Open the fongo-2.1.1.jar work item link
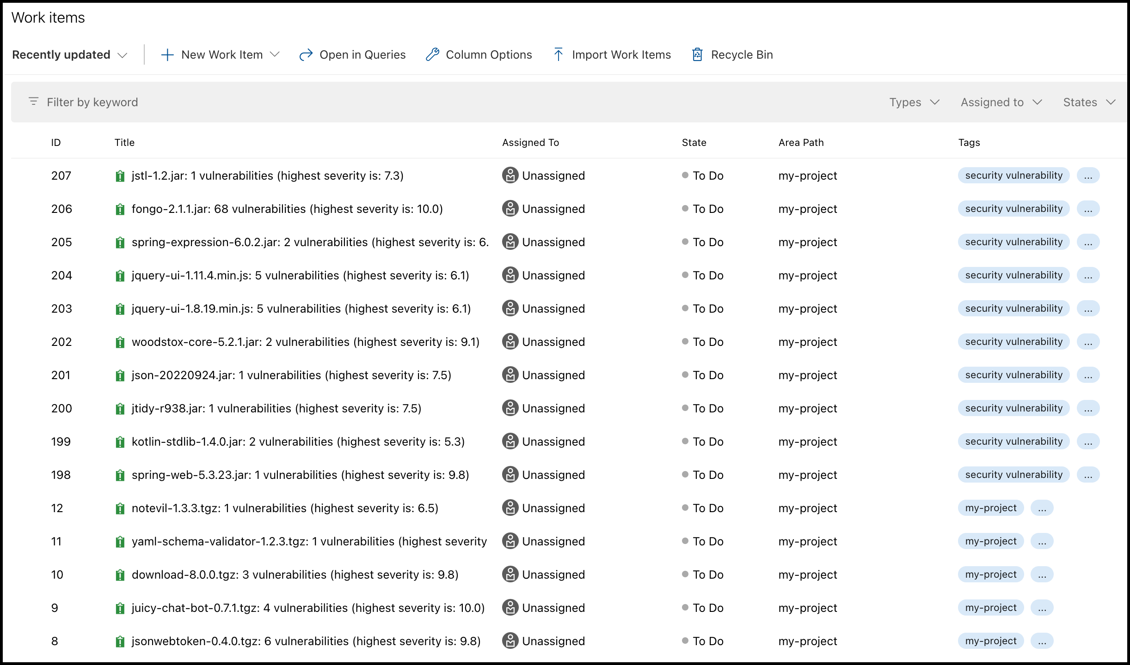The image size is (1130, 665). [x=287, y=209]
